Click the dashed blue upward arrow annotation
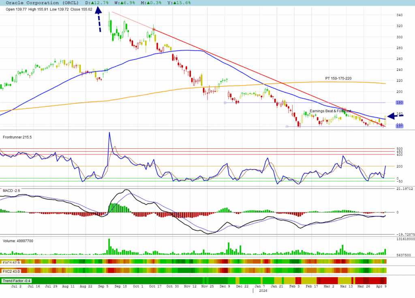 pos(98,21)
